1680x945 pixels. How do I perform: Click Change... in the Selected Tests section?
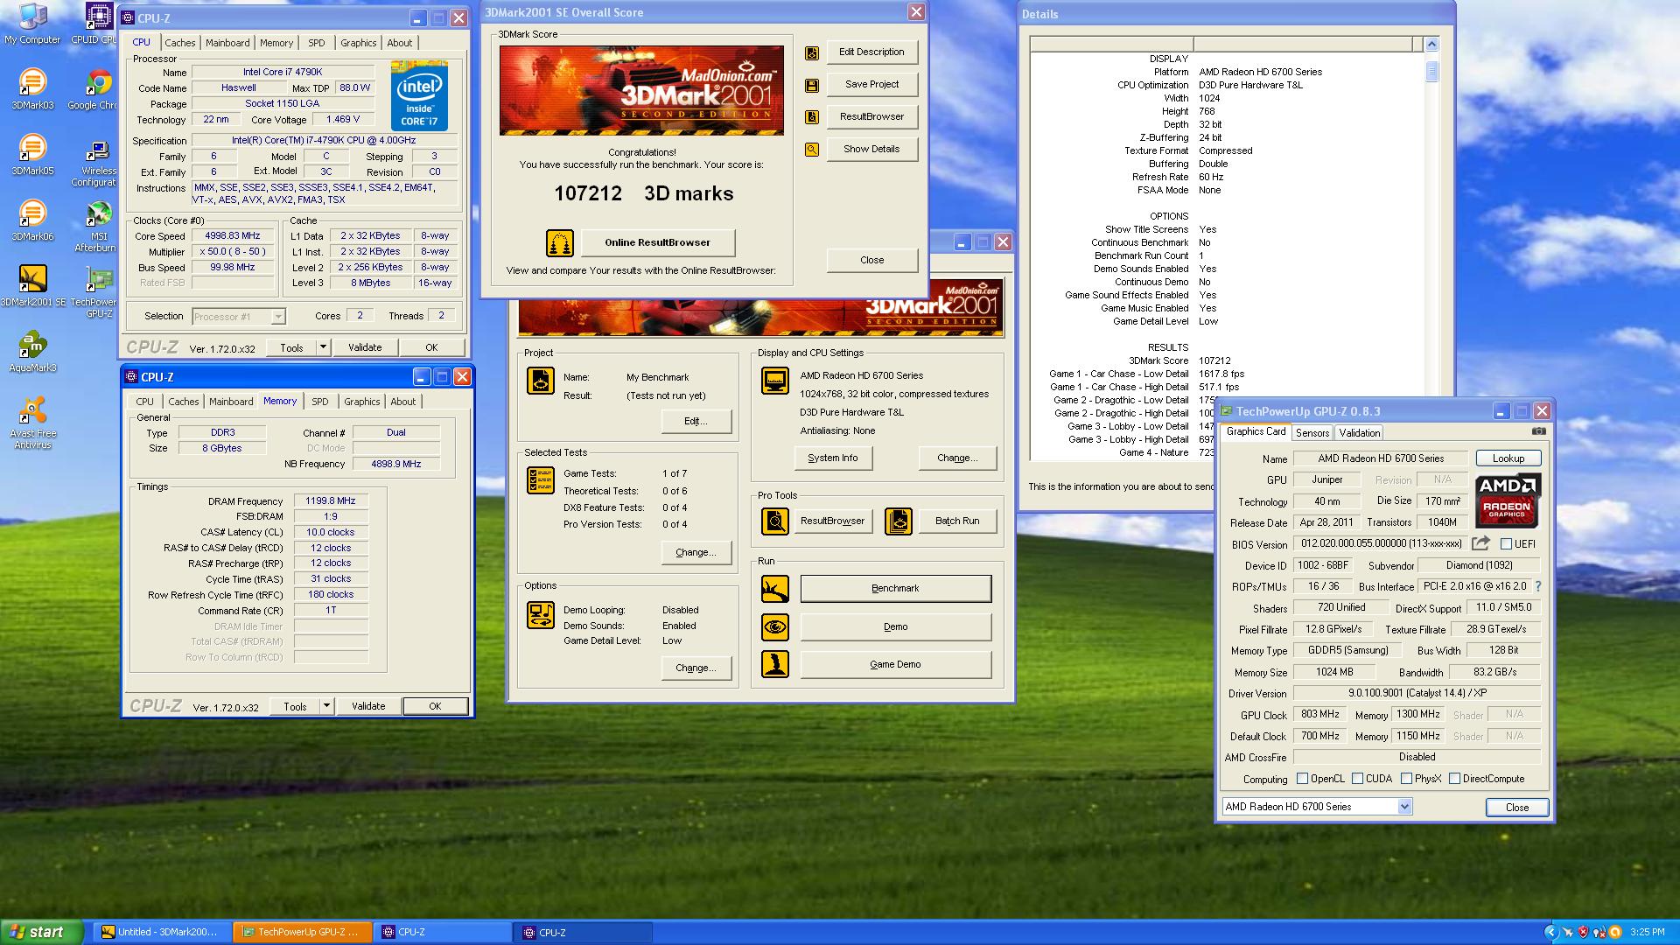[x=696, y=553]
